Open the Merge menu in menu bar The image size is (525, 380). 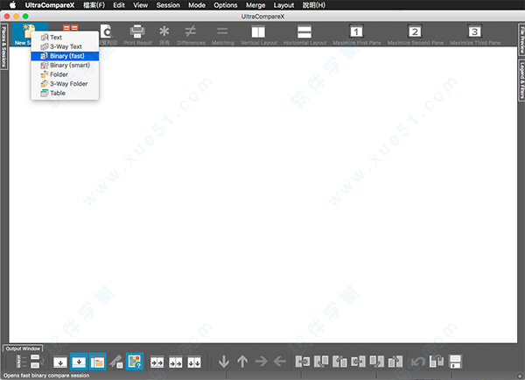tap(255, 5)
